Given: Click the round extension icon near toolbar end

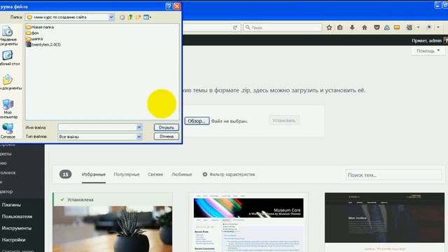Looking at the screenshot, I should click(x=429, y=27).
